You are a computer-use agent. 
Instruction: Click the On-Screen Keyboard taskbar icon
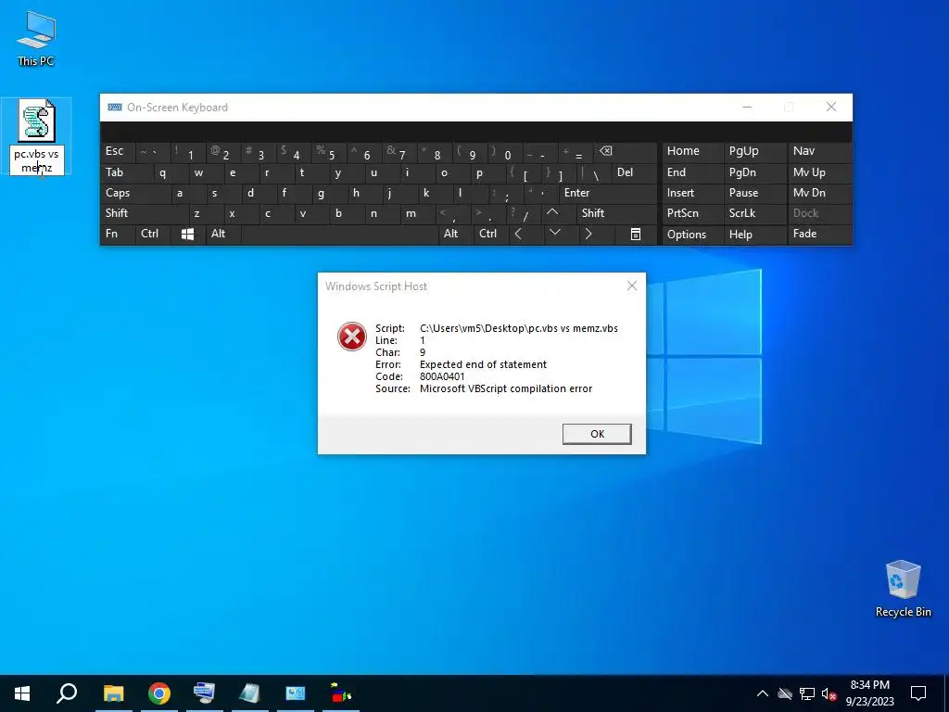coord(204,693)
